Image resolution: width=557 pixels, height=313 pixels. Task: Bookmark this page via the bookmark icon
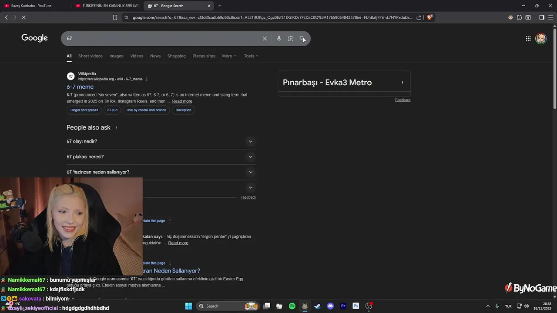point(115,17)
